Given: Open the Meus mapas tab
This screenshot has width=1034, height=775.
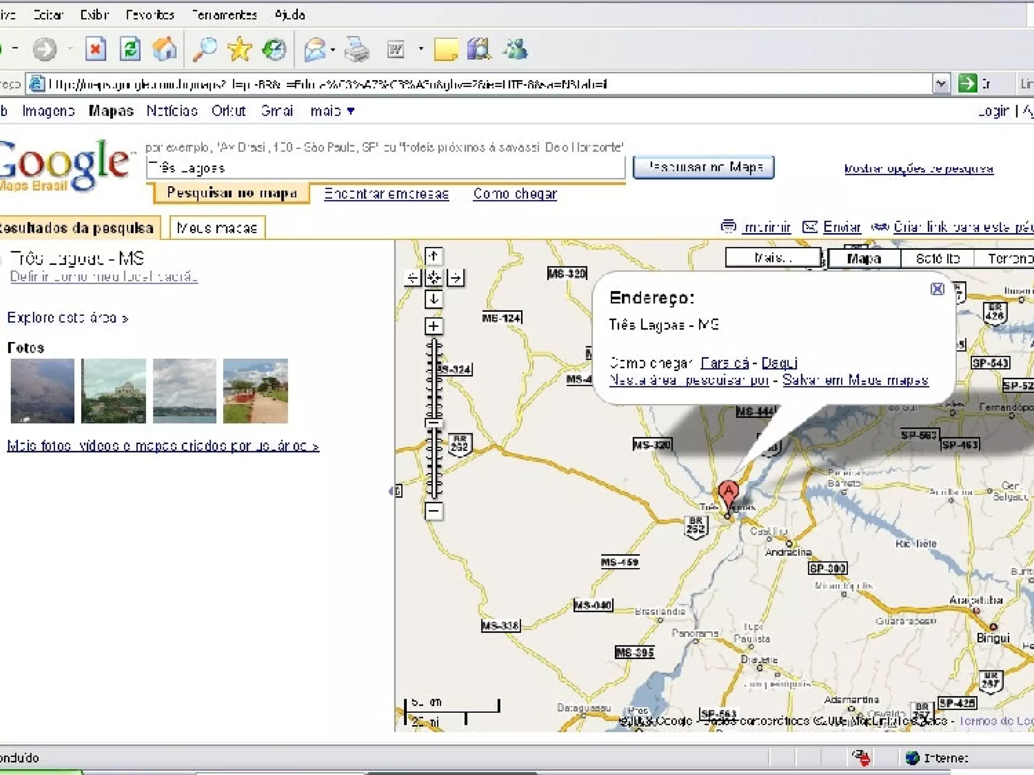Looking at the screenshot, I should [x=217, y=228].
